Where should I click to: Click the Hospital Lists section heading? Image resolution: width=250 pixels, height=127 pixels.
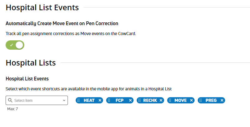31,63
